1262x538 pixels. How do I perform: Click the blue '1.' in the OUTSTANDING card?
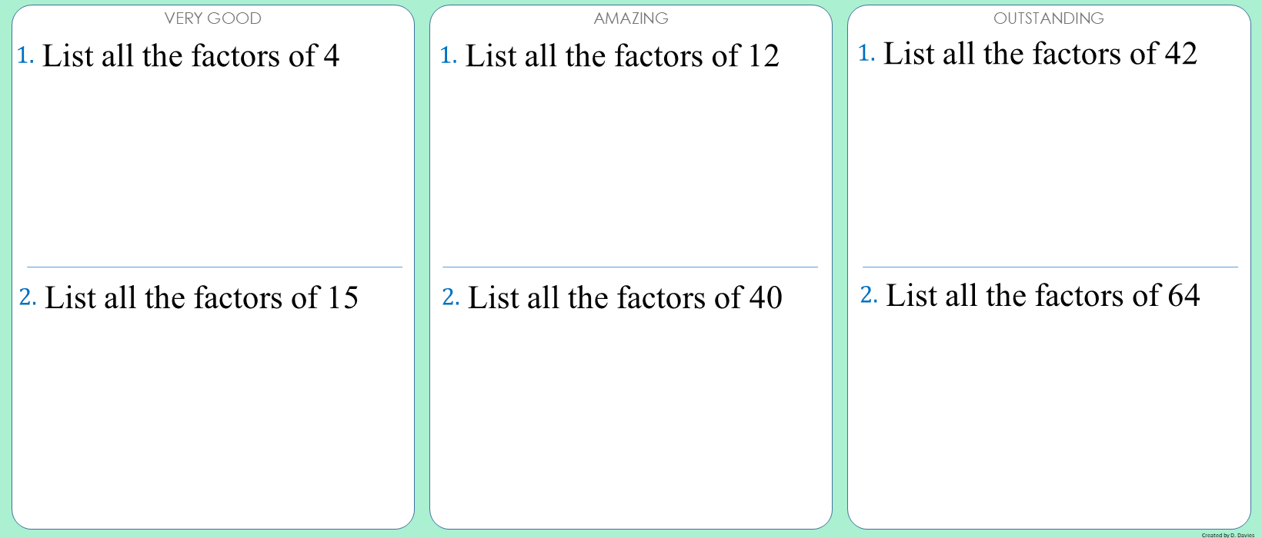click(x=866, y=53)
